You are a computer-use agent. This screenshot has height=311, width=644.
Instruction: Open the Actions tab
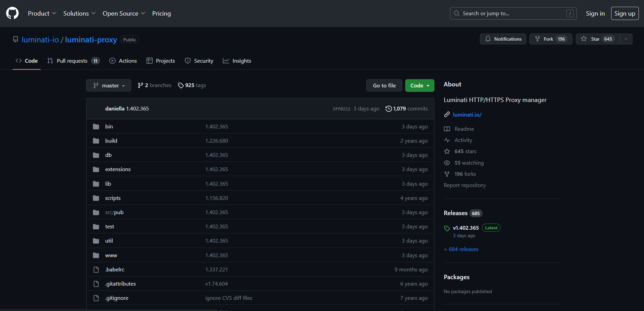[x=123, y=61]
